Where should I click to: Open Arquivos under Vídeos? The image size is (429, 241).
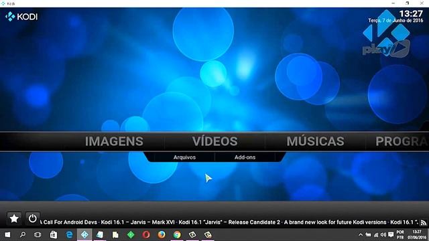pyautogui.click(x=184, y=157)
